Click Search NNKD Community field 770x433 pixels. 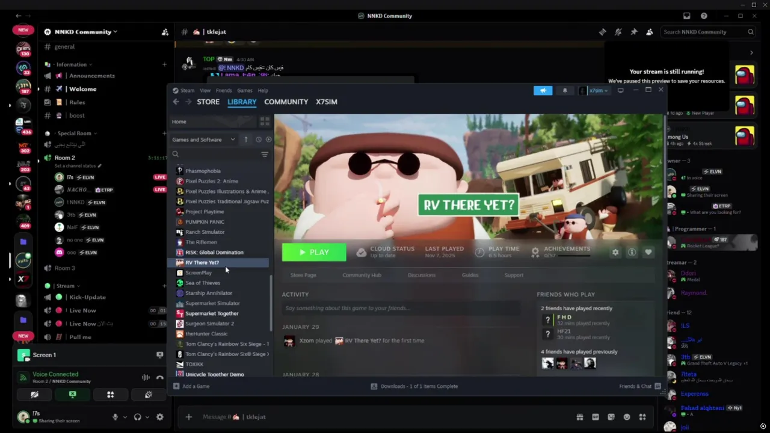coord(708,32)
